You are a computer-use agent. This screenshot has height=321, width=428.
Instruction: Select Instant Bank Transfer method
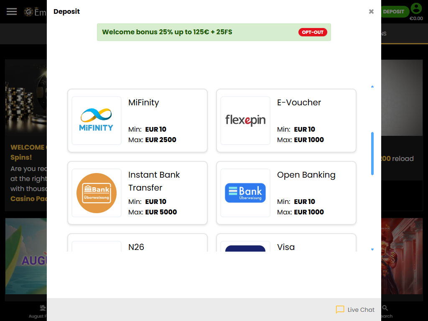pos(137,193)
